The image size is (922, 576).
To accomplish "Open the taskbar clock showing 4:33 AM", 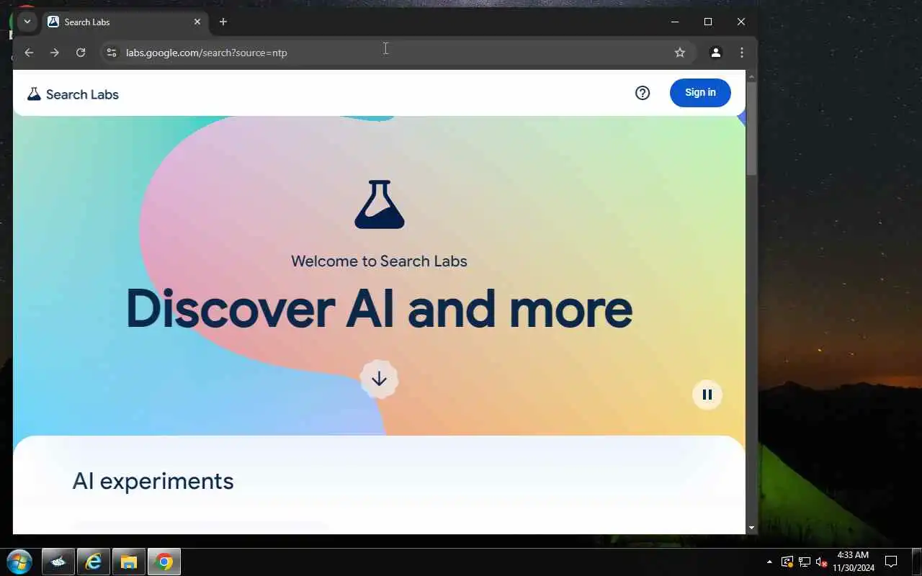I will point(854,562).
